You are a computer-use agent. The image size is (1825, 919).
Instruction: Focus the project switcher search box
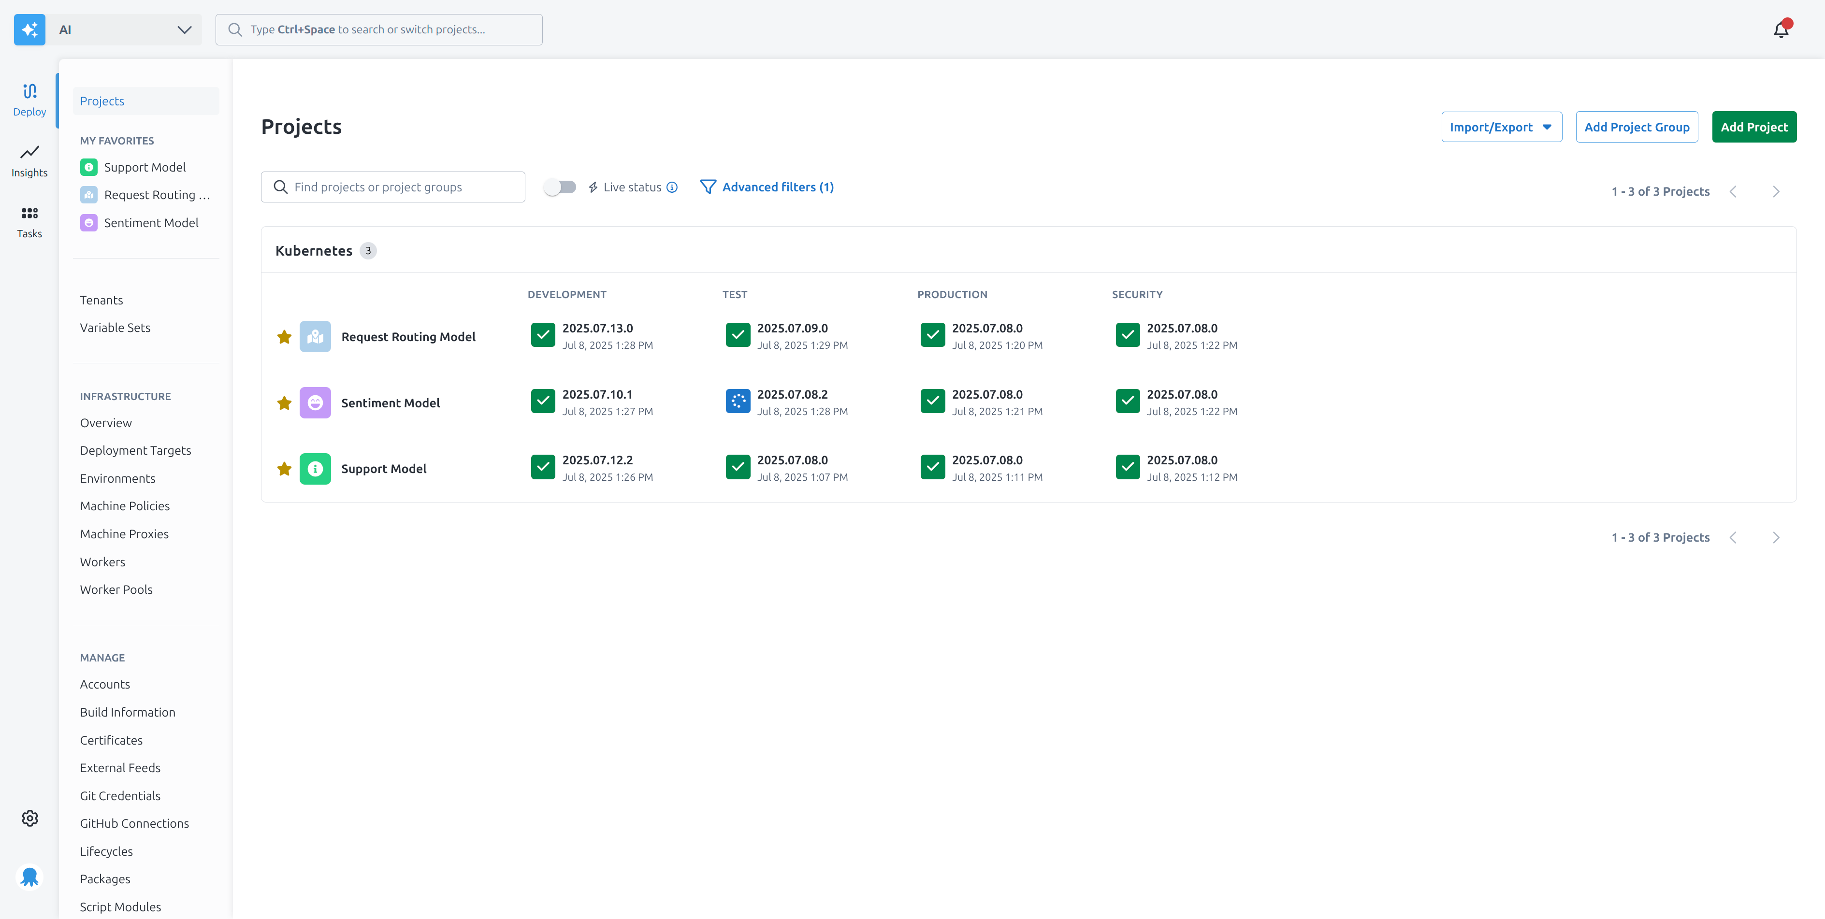tap(379, 30)
